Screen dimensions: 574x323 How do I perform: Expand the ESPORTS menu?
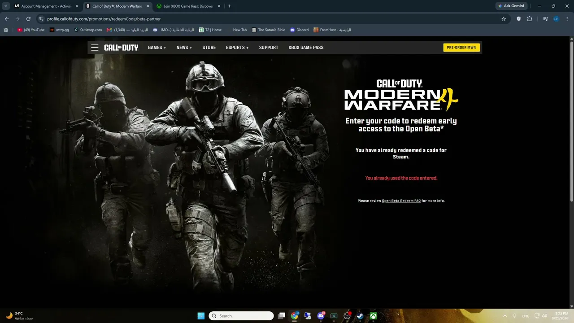pyautogui.click(x=237, y=48)
